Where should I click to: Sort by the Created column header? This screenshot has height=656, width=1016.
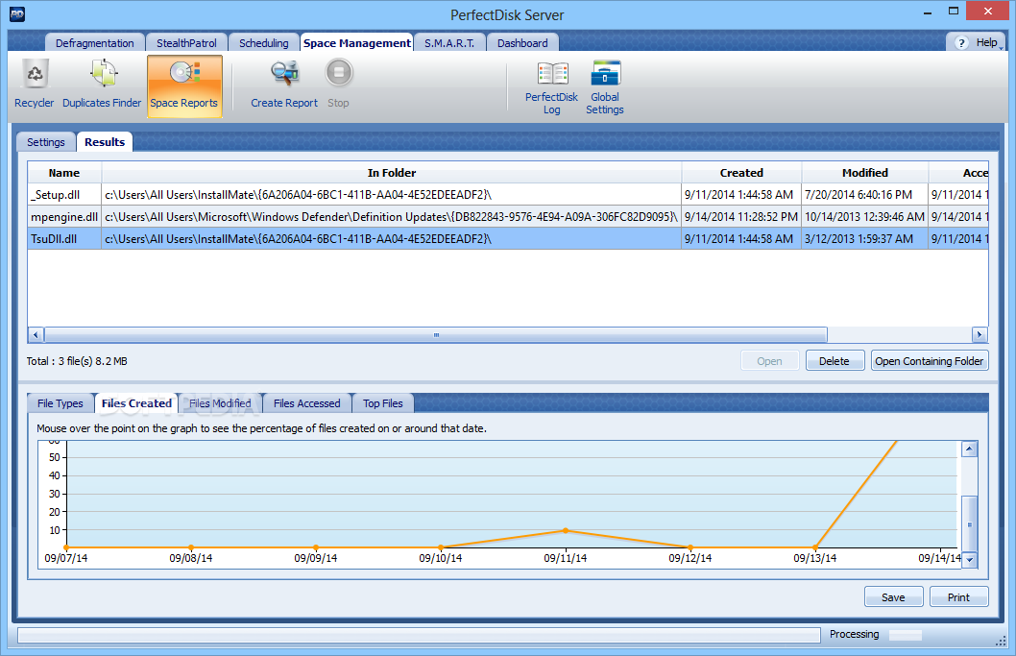(x=741, y=173)
